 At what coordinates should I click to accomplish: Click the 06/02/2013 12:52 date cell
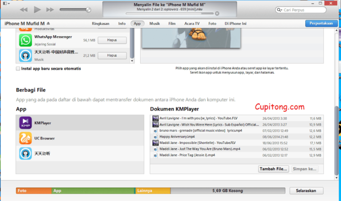tap(275, 149)
